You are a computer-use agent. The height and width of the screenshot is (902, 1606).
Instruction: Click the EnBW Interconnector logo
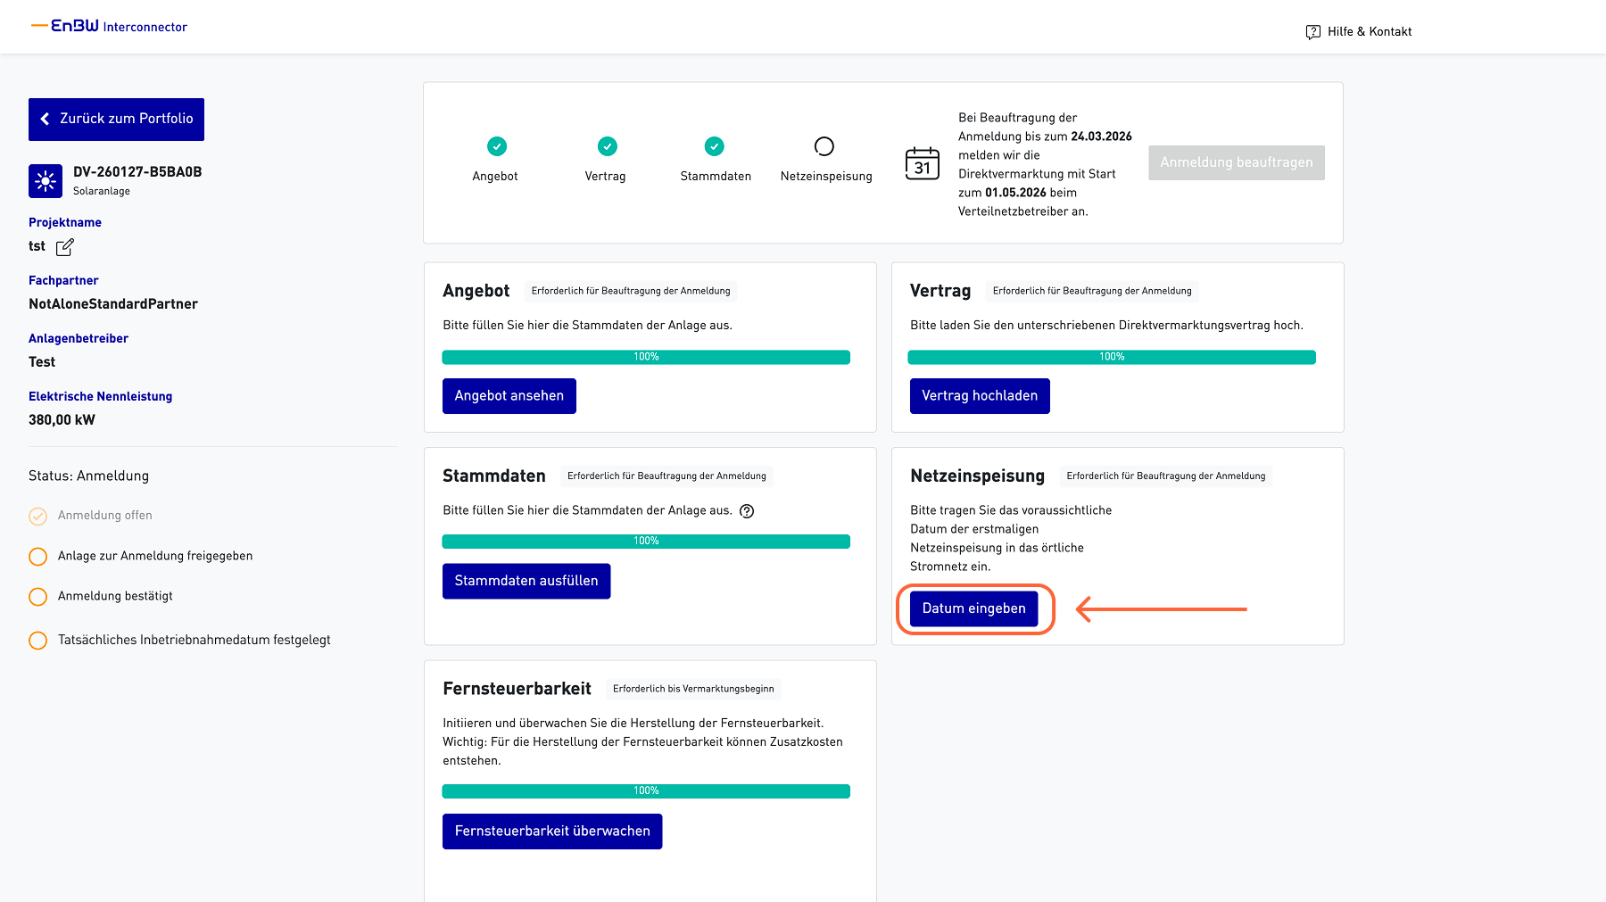click(110, 27)
